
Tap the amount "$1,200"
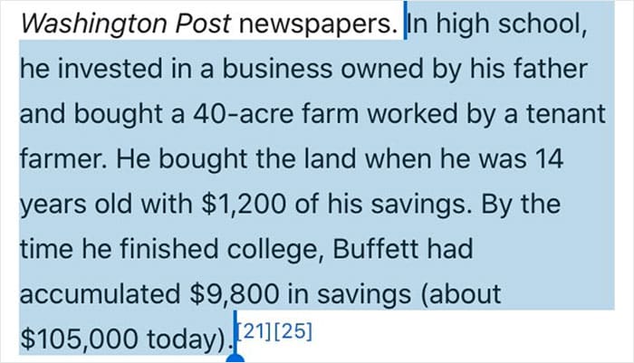click(244, 204)
